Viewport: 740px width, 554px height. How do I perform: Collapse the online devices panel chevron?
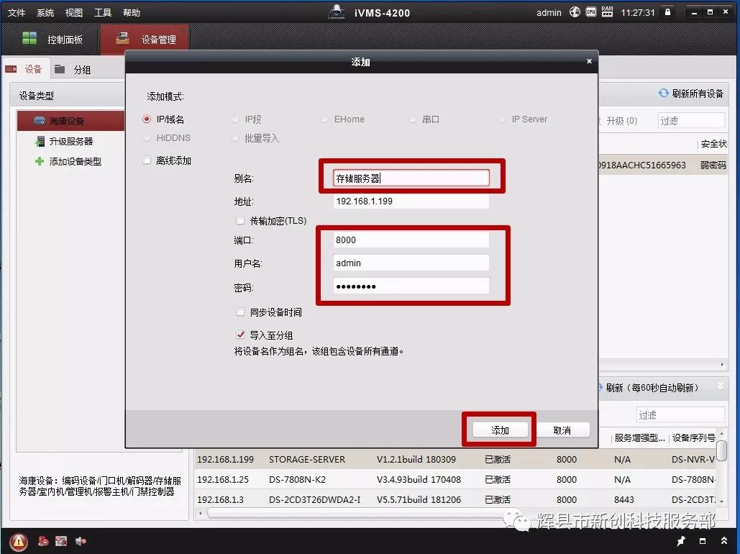coord(720,386)
